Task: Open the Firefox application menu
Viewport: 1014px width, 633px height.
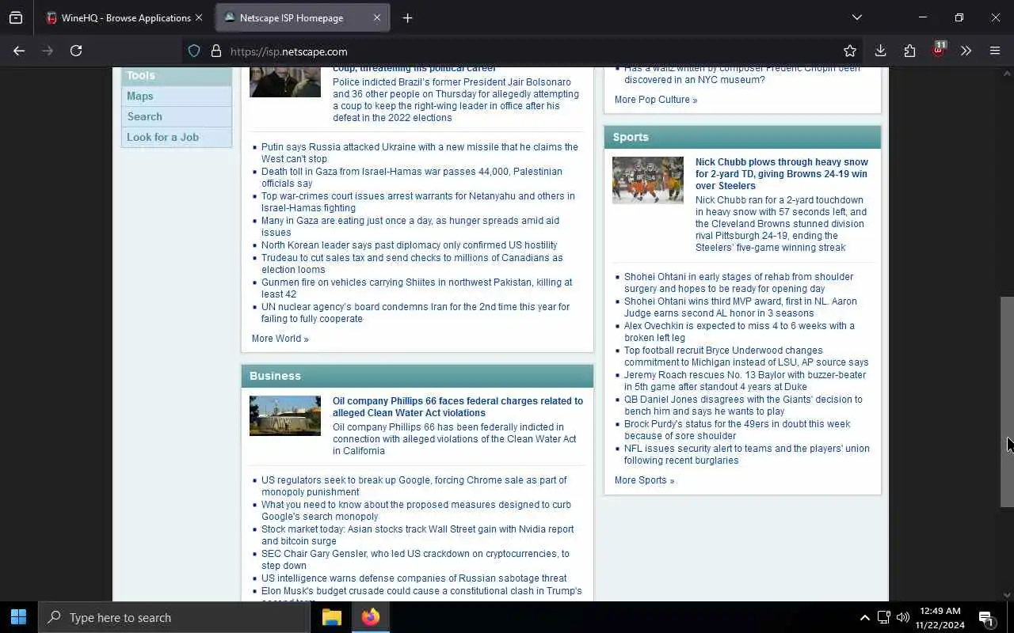Action: [x=995, y=51]
